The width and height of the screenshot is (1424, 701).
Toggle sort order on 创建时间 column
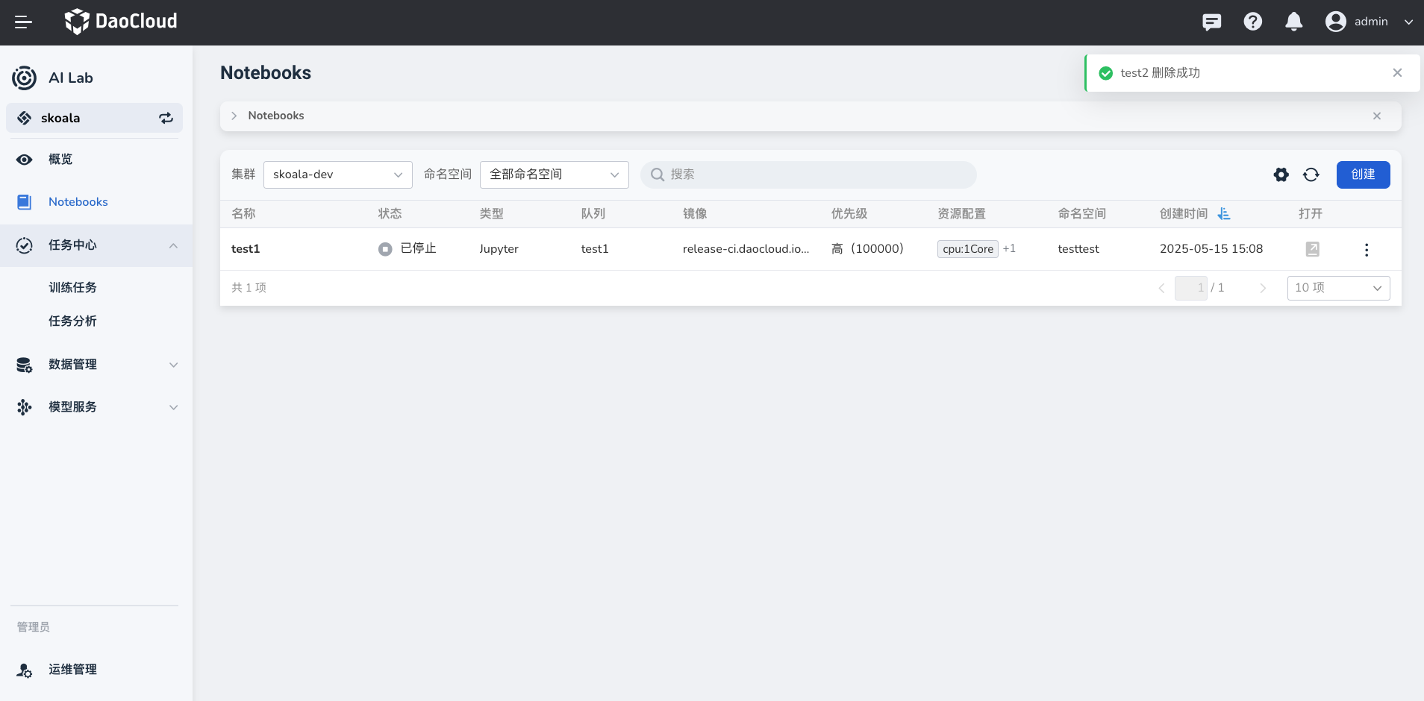[x=1223, y=214]
